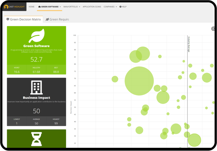Open the Application Scans page
This screenshot has width=217, height=151.
92,7
